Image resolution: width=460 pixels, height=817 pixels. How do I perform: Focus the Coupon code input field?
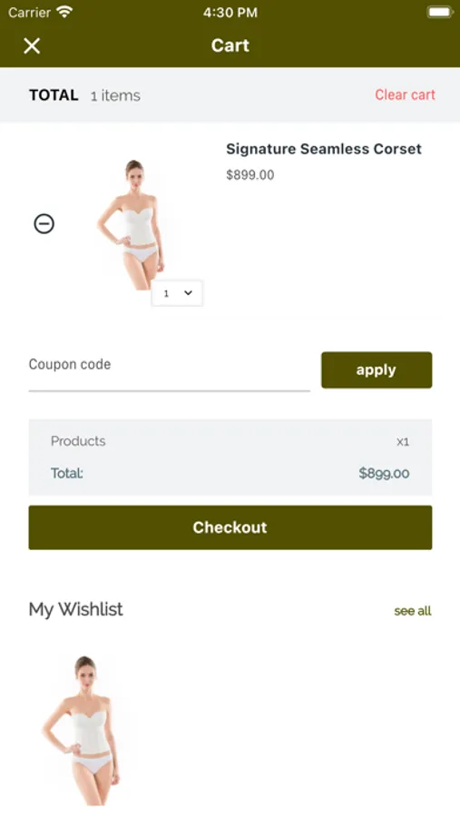pyautogui.click(x=170, y=371)
